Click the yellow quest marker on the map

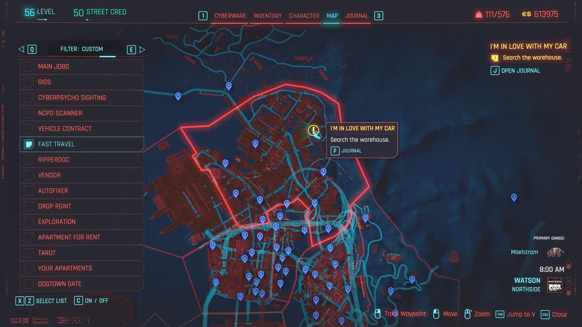(313, 130)
